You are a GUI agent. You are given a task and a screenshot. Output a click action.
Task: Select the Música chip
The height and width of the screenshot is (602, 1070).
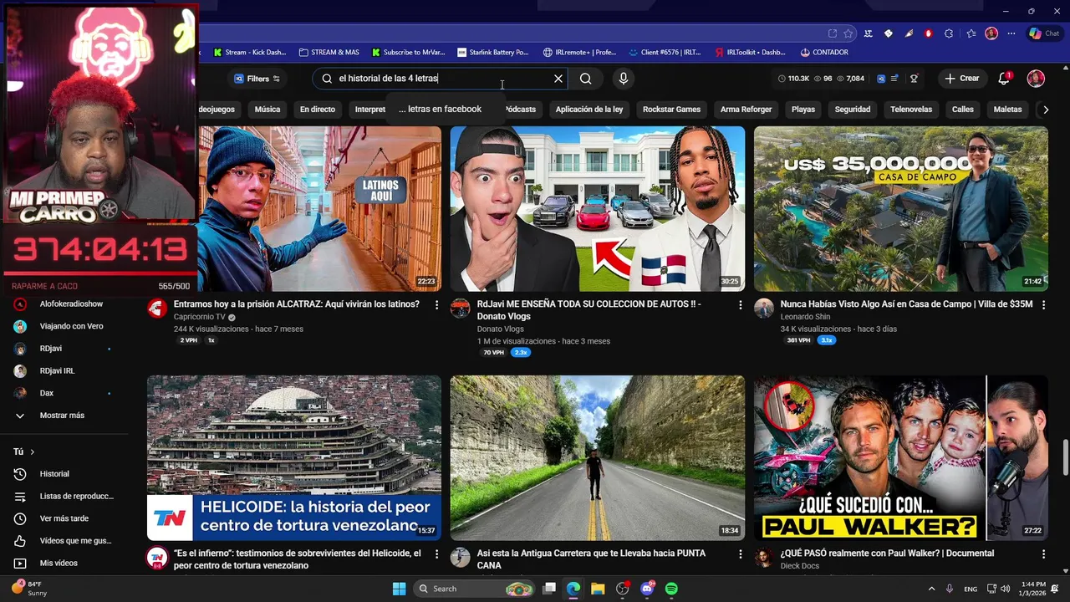pos(267,110)
